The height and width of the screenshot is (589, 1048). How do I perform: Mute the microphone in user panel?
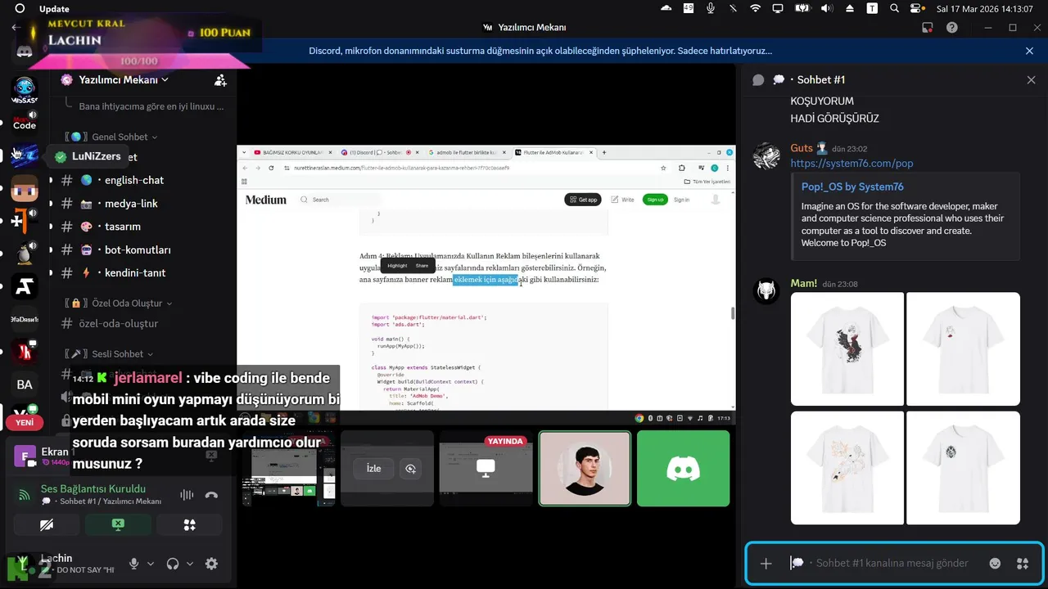pos(134,564)
